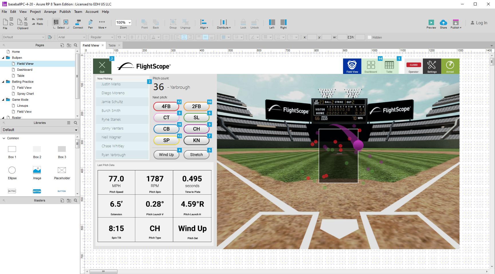Switch to the Table tab
The height and width of the screenshot is (274, 495).
(112, 45)
